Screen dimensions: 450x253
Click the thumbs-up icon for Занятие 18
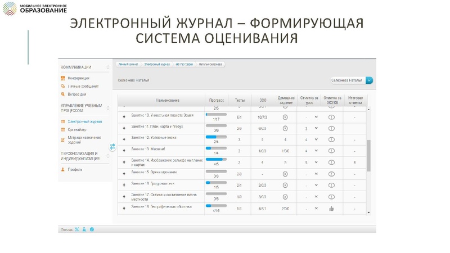331,209
